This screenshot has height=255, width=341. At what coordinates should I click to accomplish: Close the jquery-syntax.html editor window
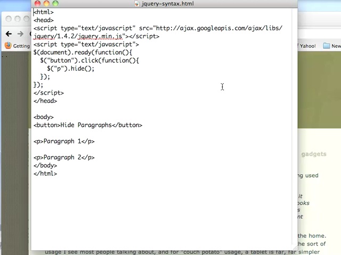(x=37, y=3)
